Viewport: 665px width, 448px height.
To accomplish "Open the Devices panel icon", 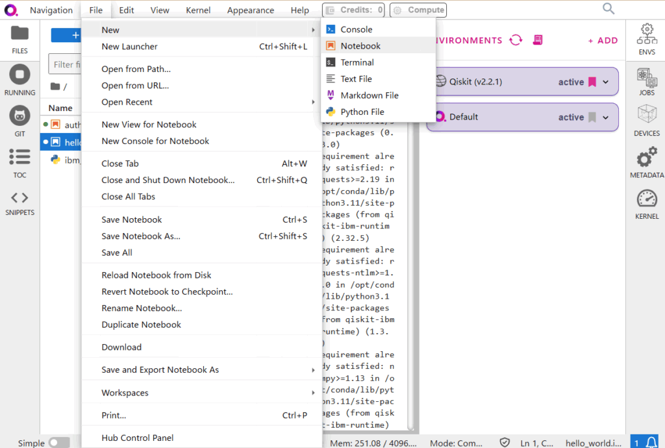I will [646, 121].
